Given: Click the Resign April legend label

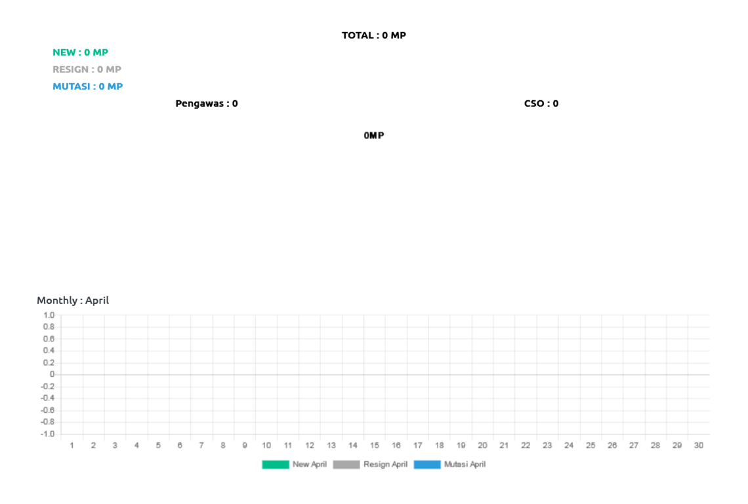Looking at the screenshot, I should (x=385, y=465).
